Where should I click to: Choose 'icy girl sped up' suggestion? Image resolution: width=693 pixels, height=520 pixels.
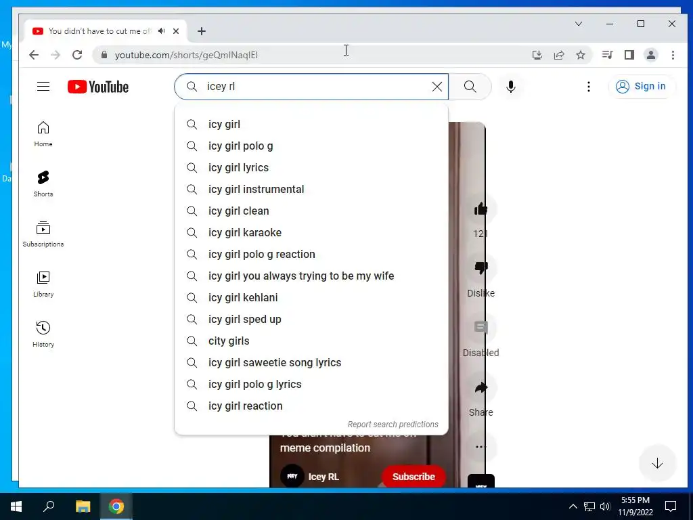[x=311, y=320]
